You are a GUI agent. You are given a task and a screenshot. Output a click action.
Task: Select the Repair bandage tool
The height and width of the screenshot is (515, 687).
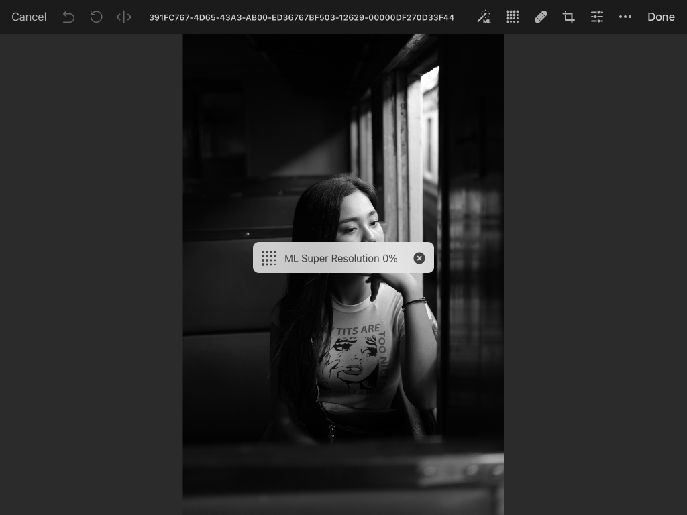(x=541, y=17)
